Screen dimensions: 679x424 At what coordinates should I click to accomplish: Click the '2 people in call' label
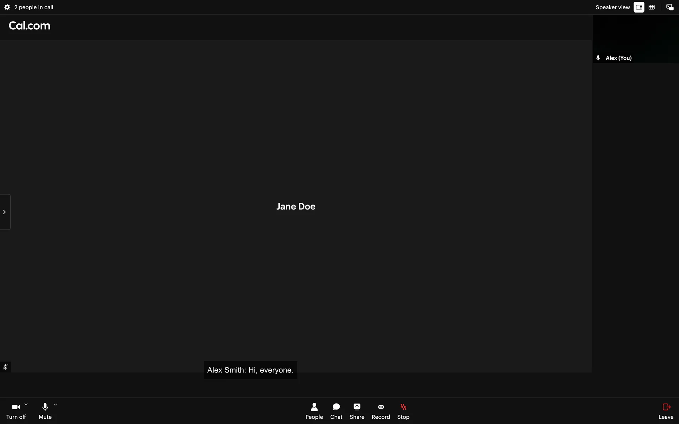click(34, 7)
